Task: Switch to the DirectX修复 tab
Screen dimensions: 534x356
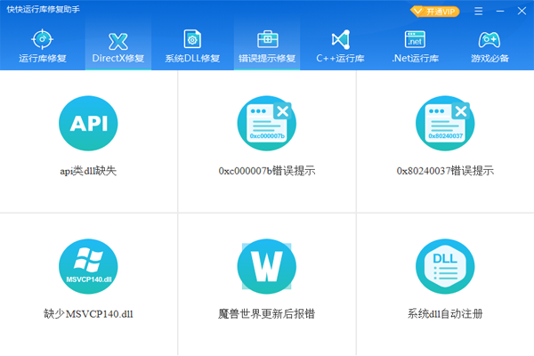Action: [x=117, y=46]
